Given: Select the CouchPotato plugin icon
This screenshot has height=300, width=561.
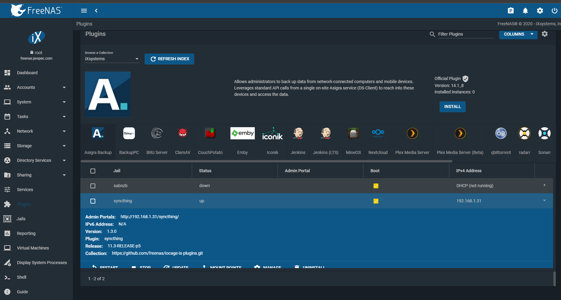Looking at the screenshot, I should click(210, 133).
